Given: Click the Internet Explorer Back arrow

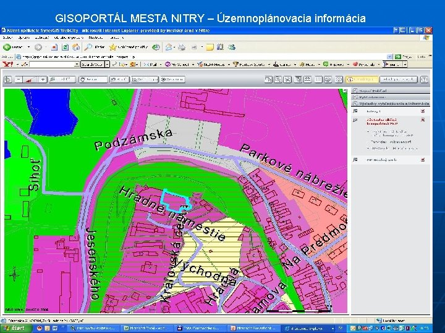Looking at the screenshot, I should coord(7,47).
